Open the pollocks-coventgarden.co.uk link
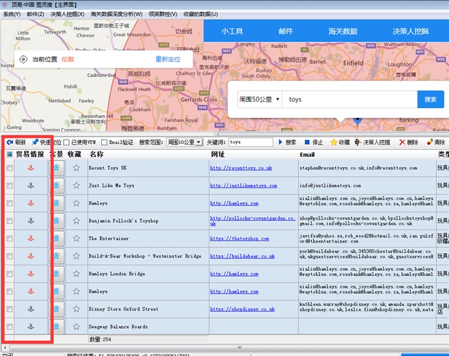This screenshot has height=356, width=449. click(x=253, y=221)
